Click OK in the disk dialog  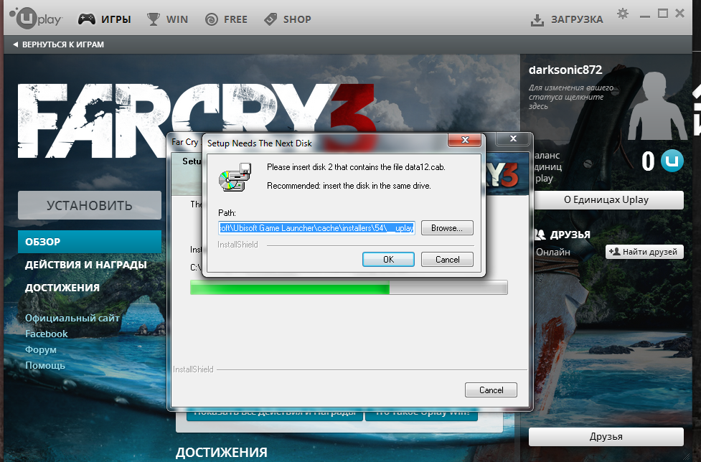tap(388, 260)
